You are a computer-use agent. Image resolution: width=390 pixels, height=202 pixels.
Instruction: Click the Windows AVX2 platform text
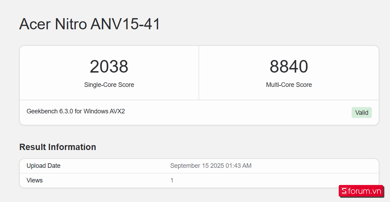click(104, 112)
